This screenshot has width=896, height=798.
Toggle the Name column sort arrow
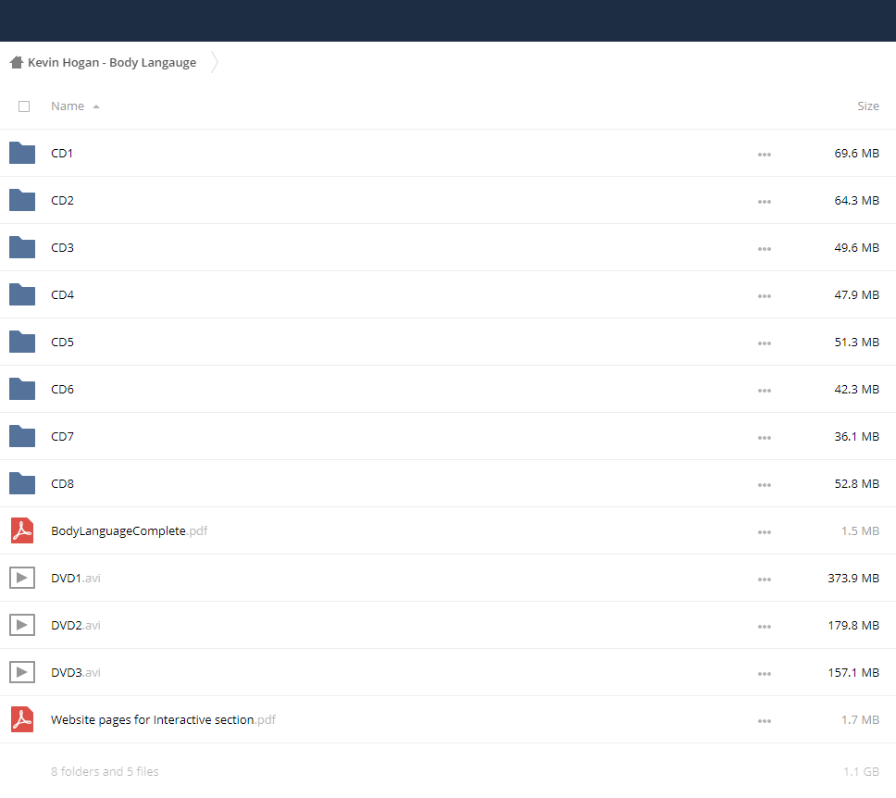point(96,106)
